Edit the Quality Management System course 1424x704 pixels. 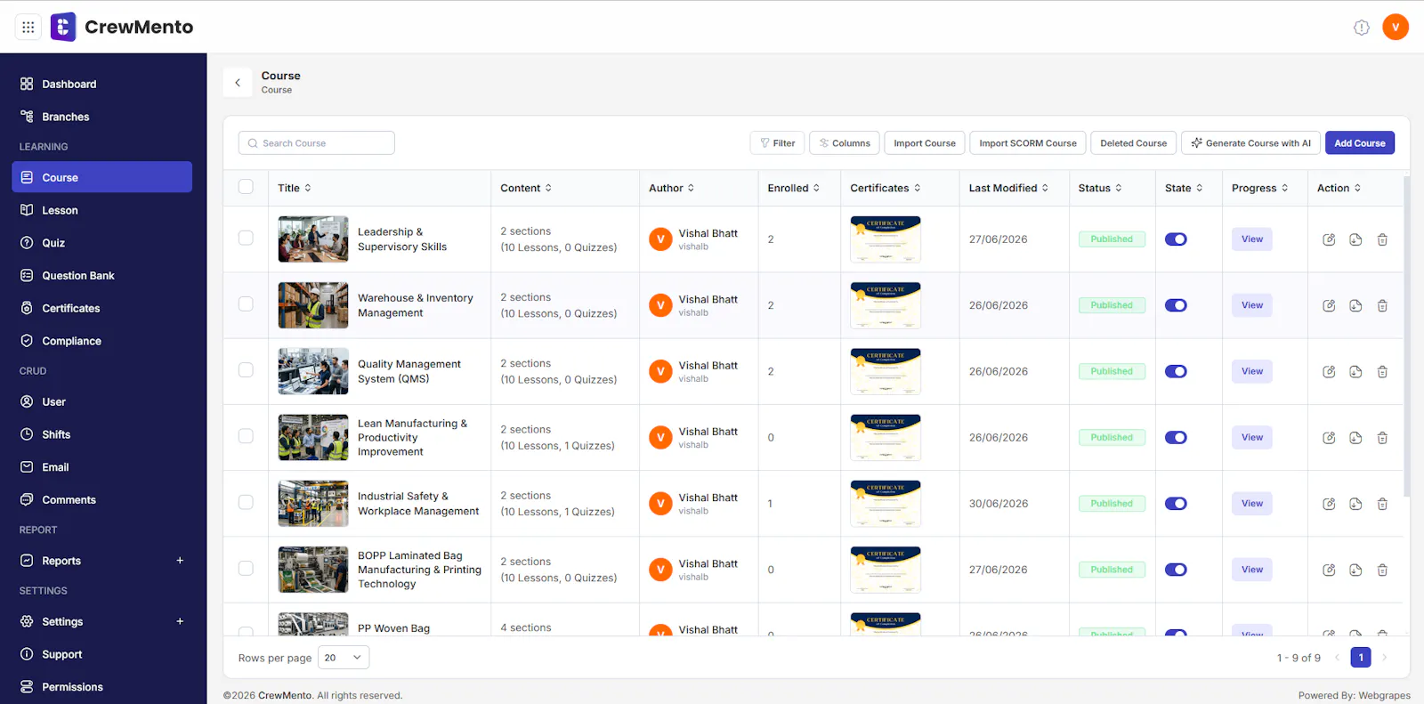pos(1329,371)
